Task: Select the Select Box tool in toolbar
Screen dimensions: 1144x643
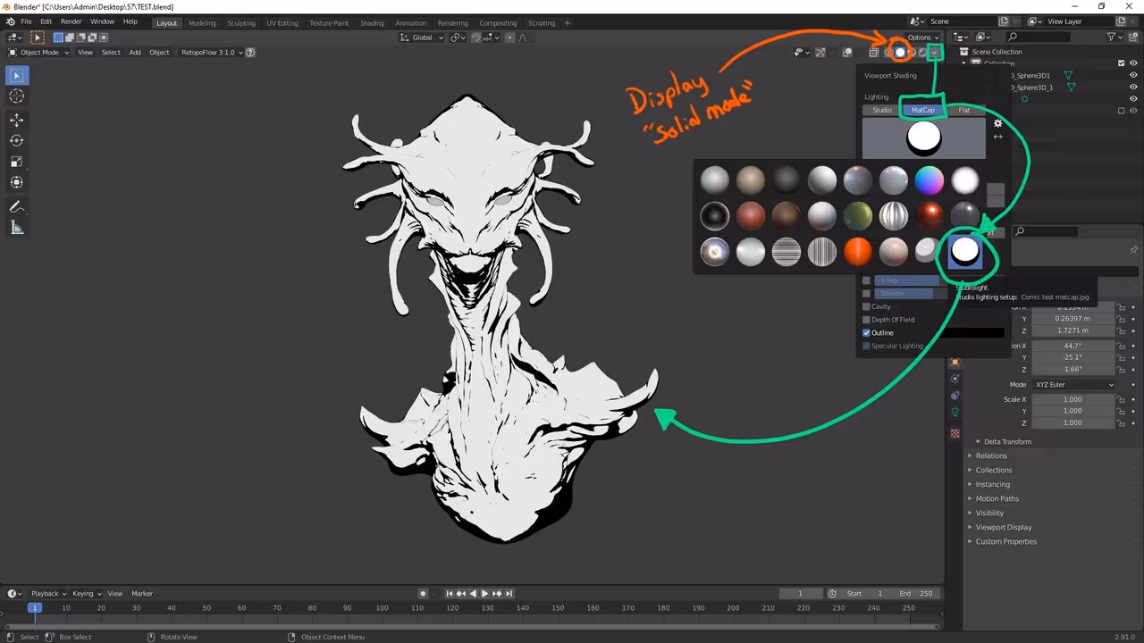Action: pos(16,76)
